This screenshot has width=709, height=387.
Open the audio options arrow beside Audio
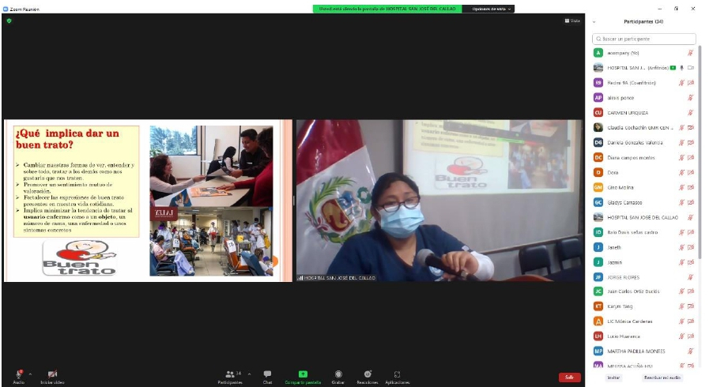click(x=30, y=374)
